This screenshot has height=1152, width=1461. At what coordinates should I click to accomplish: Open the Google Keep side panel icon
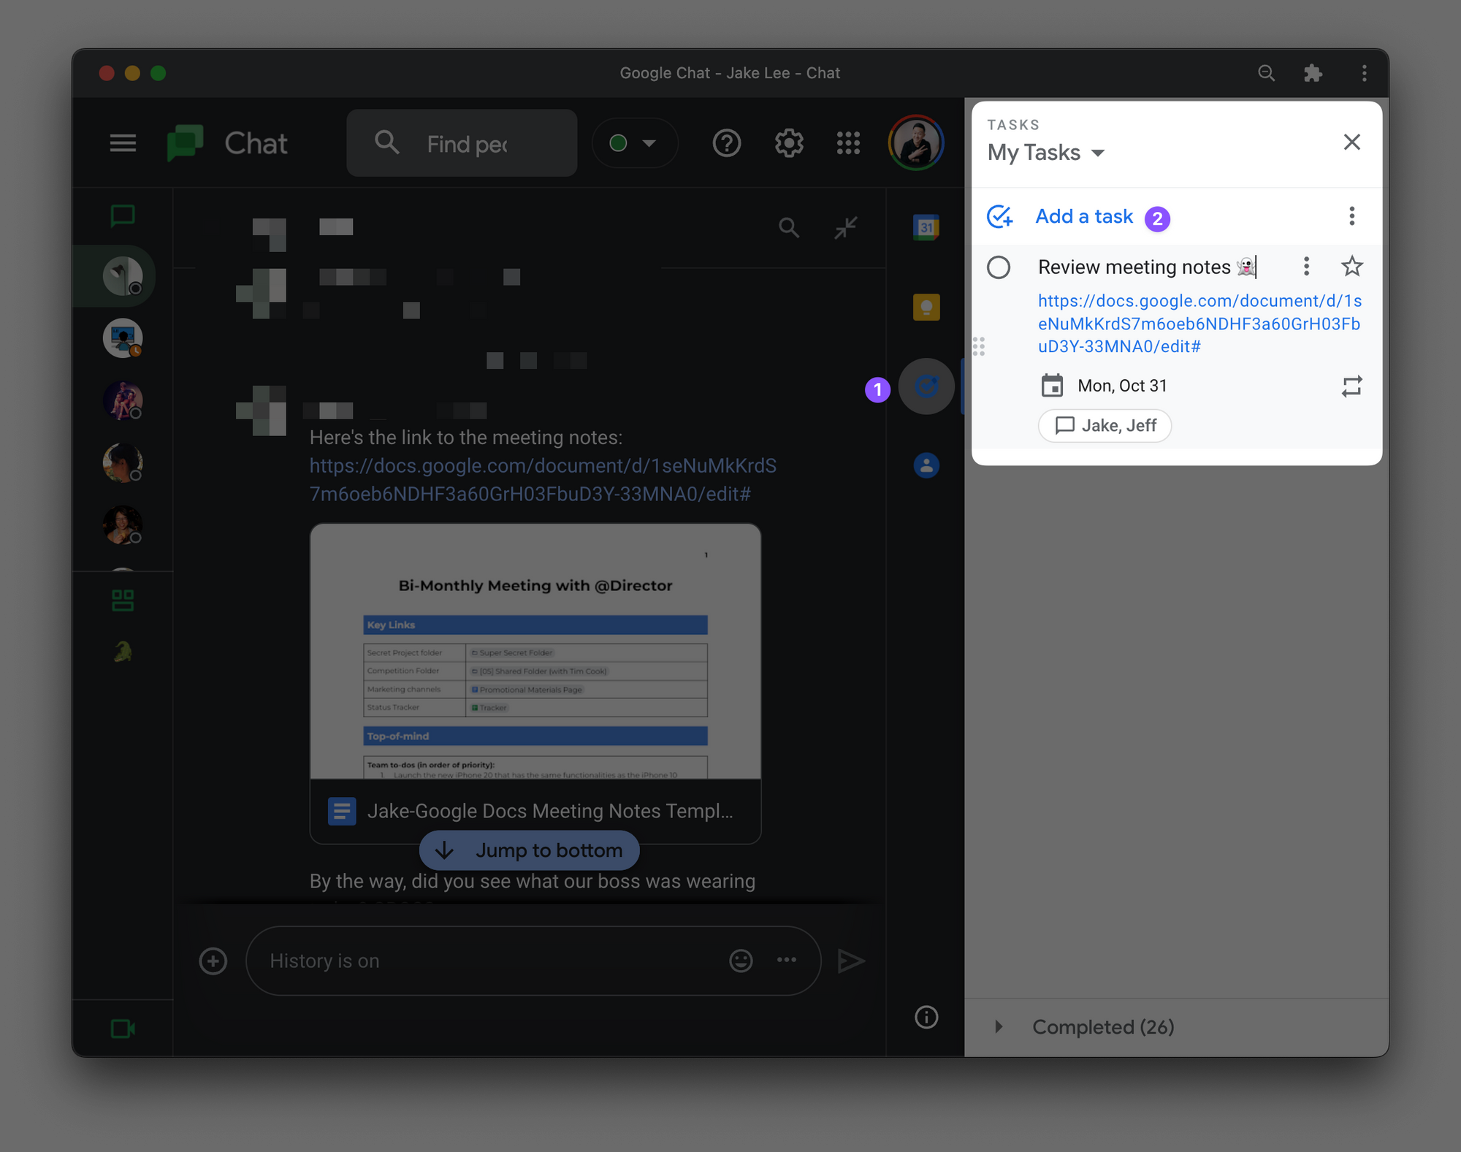coord(926,307)
